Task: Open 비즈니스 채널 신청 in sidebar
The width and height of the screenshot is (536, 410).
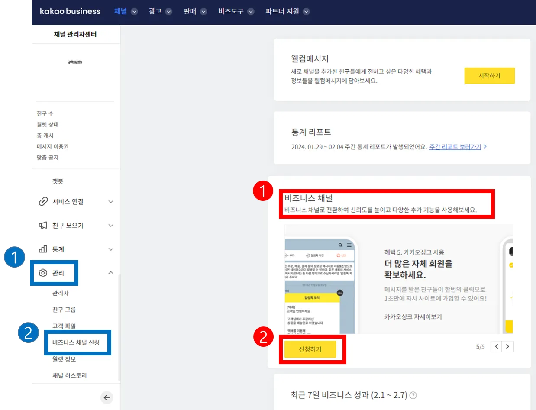Action: coord(76,342)
